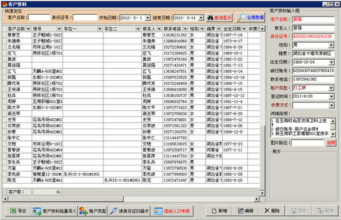This screenshot has height=220, width=341.
Task: Expand the 登记时间 date dropdown
Action: pyautogui.click(x=331, y=97)
